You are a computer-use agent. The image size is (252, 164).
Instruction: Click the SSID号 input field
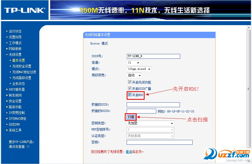pyautogui.click(x=153, y=56)
